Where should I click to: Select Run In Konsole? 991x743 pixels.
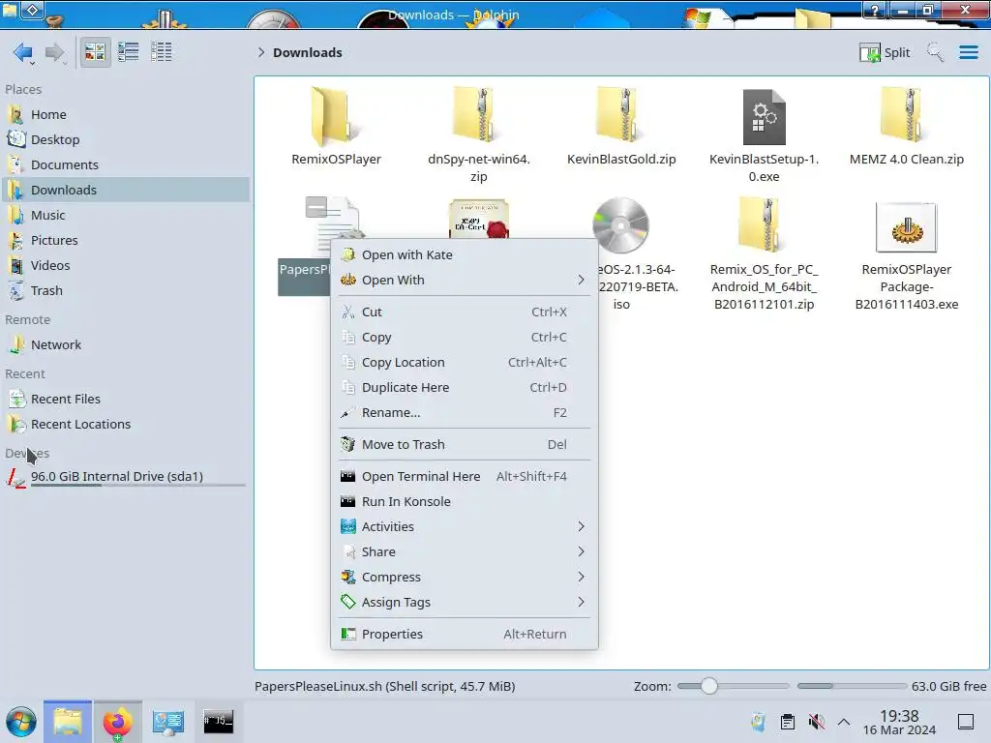click(x=464, y=502)
